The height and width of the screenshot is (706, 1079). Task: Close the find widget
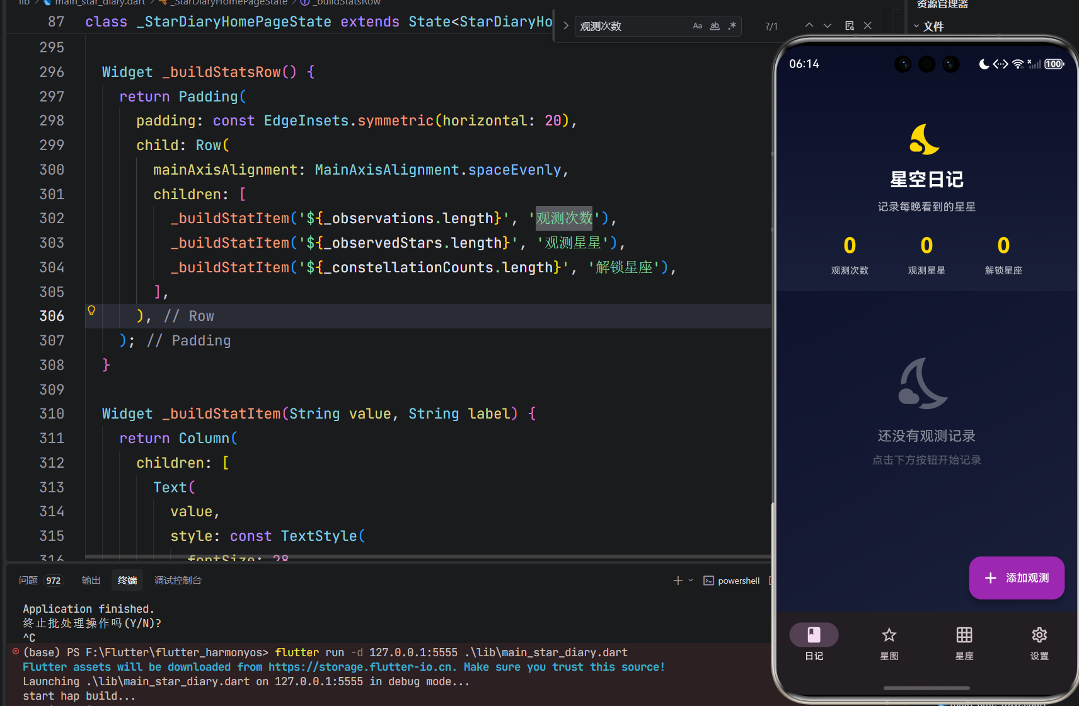click(868, 25)
